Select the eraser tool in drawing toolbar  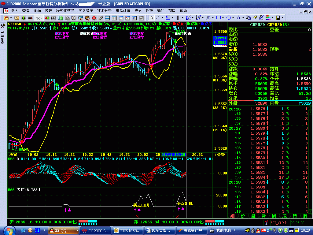tap(255, 18)
